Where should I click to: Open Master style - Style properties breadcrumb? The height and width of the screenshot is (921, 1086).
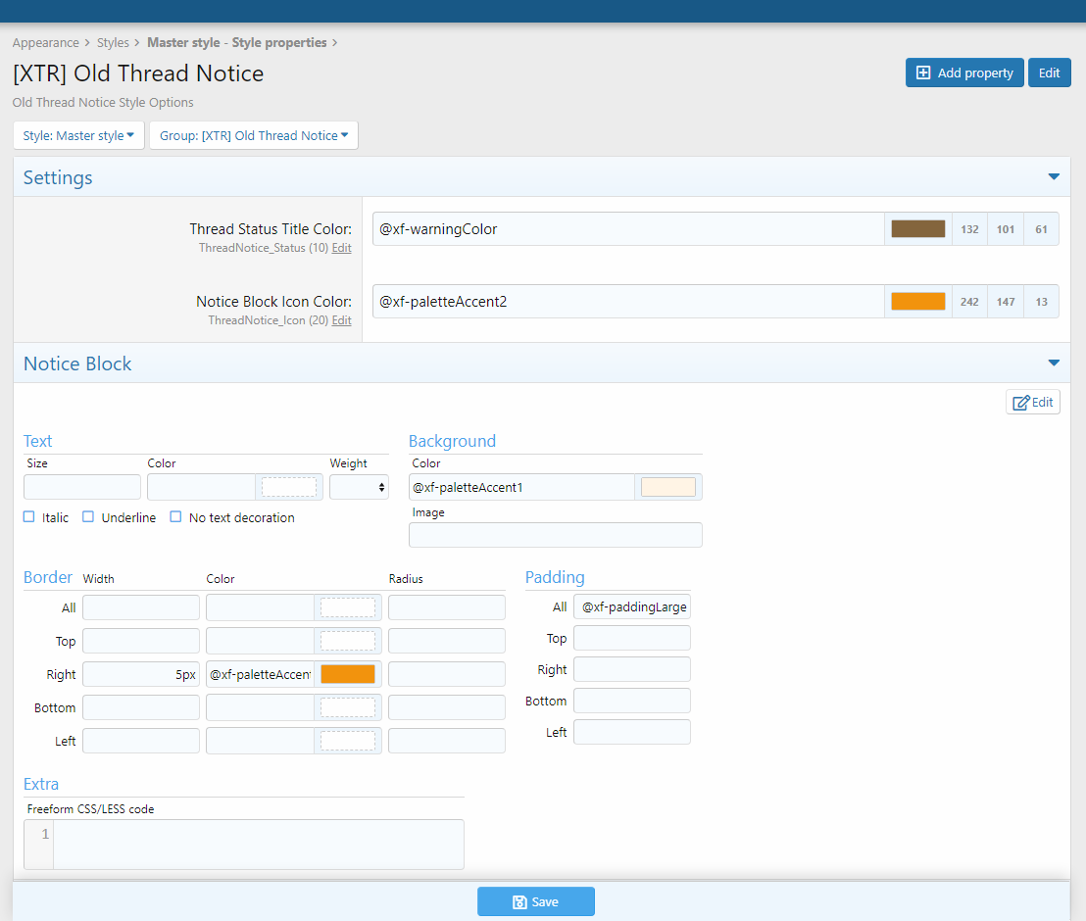[x=236, y=43]
